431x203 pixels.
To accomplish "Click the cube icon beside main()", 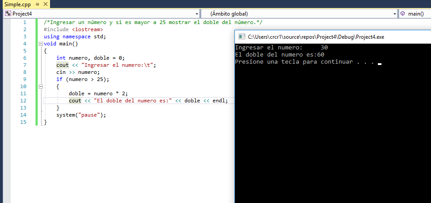I will [x=402, y=14].
